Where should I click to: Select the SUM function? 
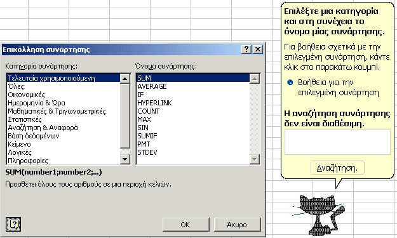[x=193, y=78]
